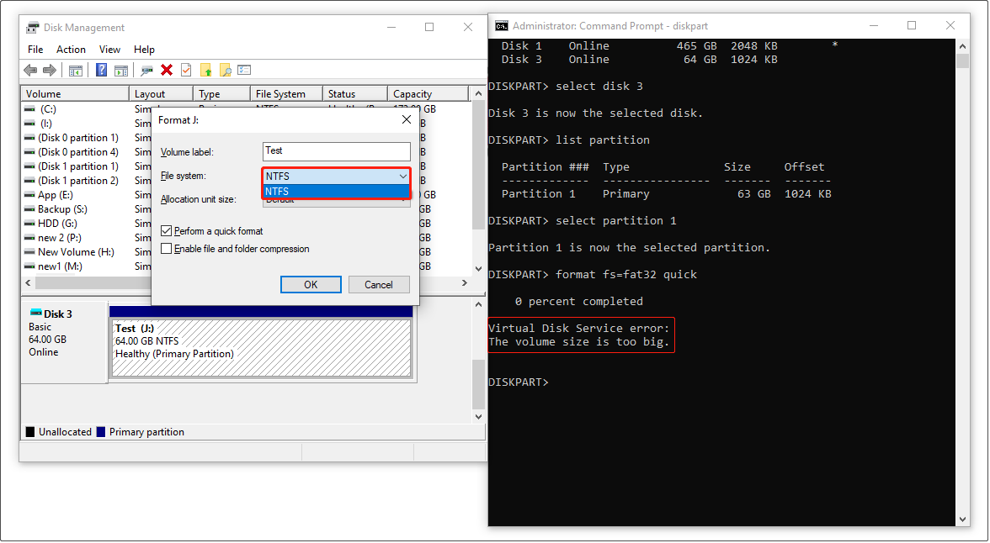Click the Back arrow in Disk Management toolbar
Viewport: 990px width, 543px height.
tap(29, 70)
